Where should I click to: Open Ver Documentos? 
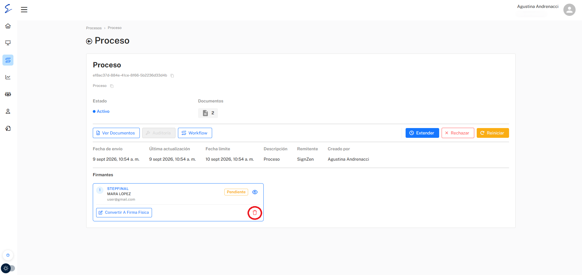[x=116, y=133]
